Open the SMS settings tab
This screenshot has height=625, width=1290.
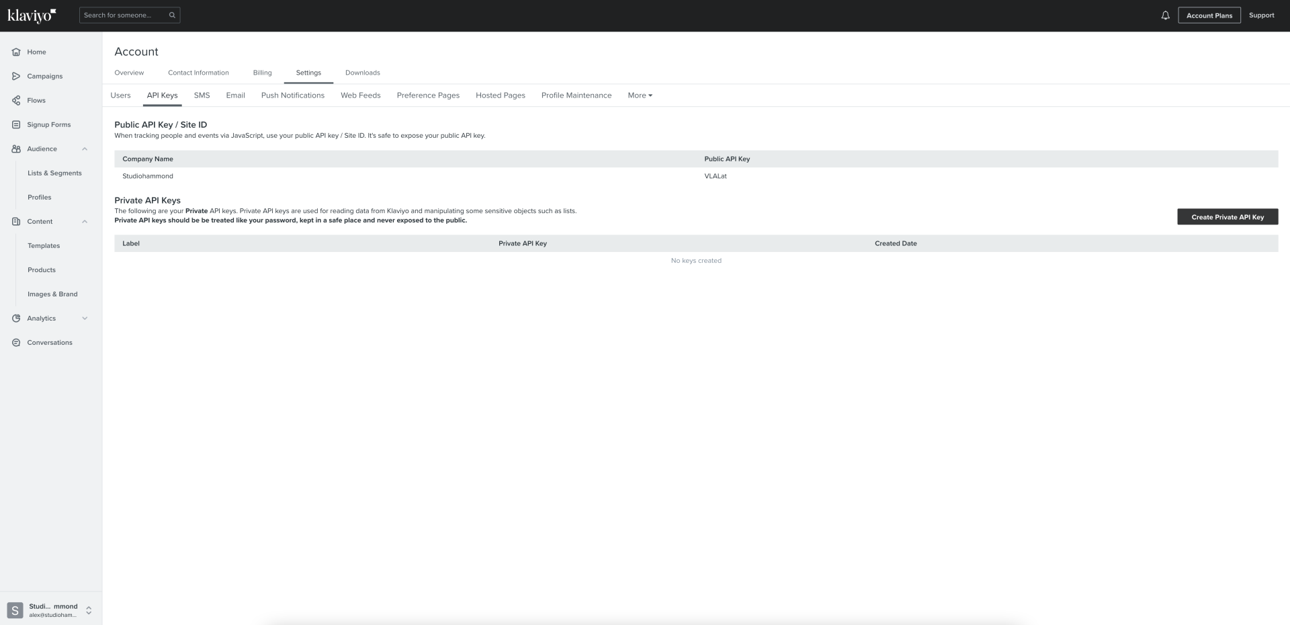202,95
